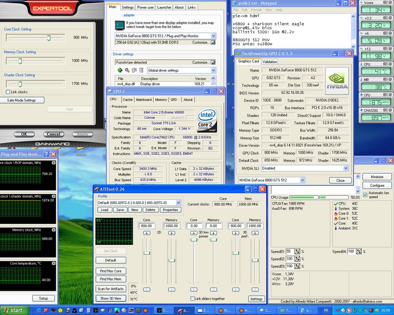Click the Find Max Core button

point(111,271)
